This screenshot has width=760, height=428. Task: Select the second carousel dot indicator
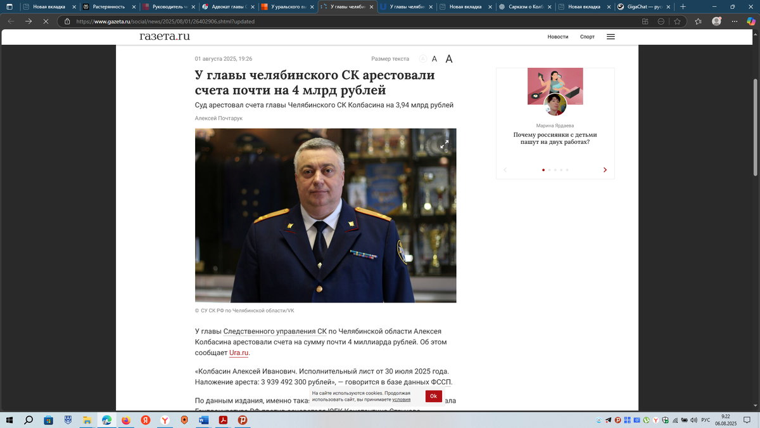click(x=550, y=170)
